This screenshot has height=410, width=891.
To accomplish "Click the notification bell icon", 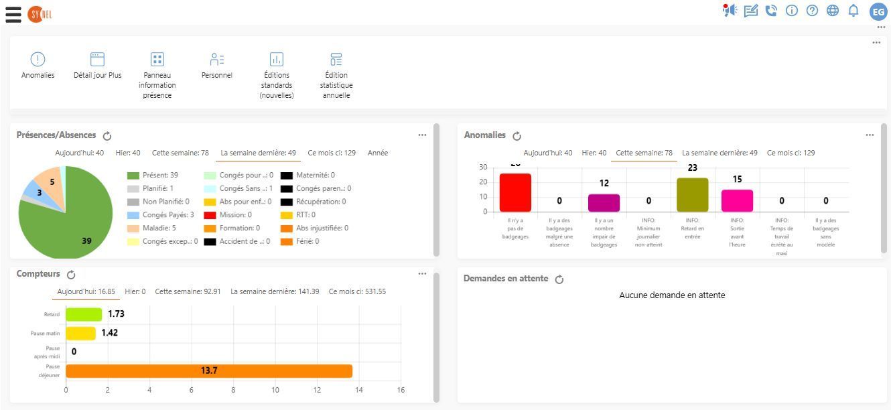I will 853,11.
